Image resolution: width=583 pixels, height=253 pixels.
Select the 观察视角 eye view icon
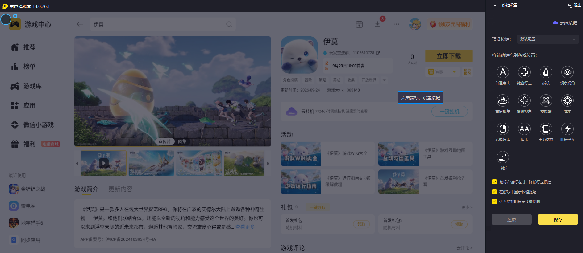tap(567, 72)
